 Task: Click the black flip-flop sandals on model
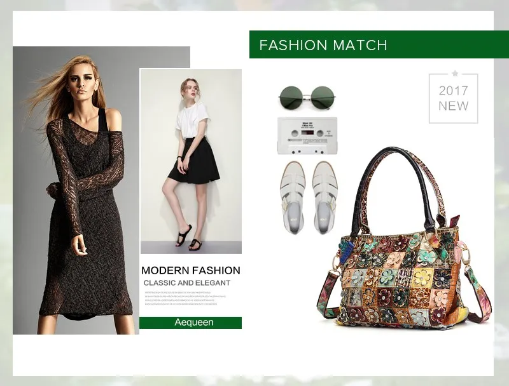(189, 238)
